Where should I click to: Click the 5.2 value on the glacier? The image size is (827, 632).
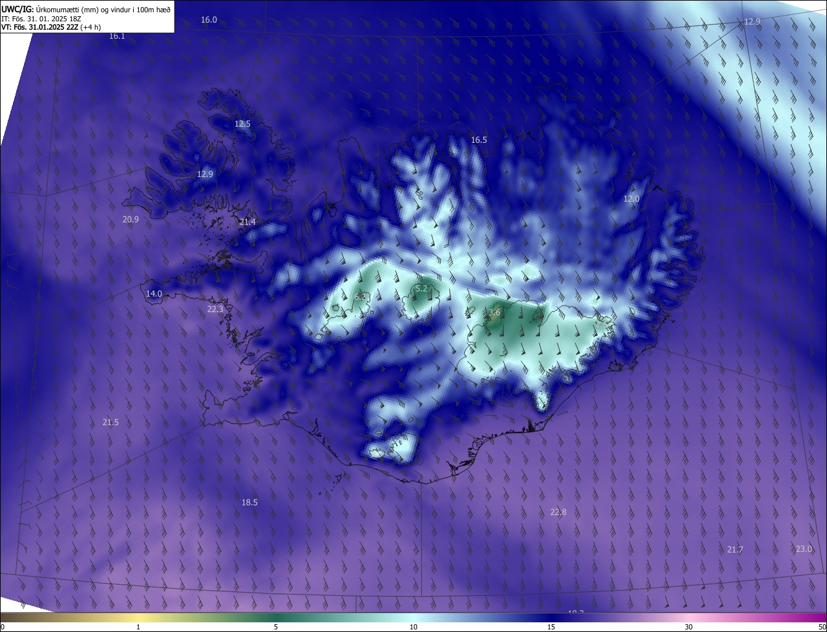pos(421,288)
